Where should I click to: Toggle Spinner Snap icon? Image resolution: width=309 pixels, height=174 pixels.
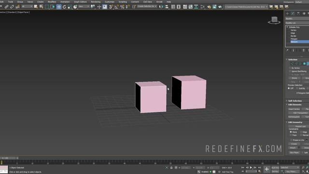click(x=127, y=7)
